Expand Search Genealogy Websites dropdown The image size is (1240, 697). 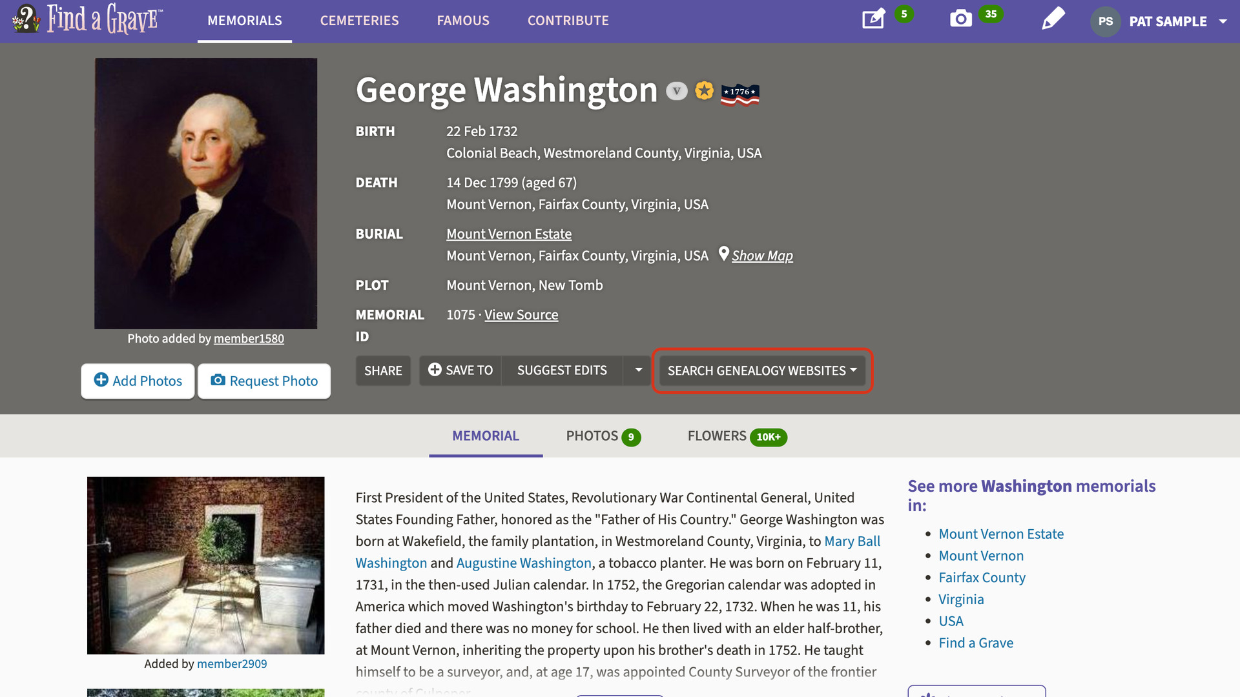point(762,370)
